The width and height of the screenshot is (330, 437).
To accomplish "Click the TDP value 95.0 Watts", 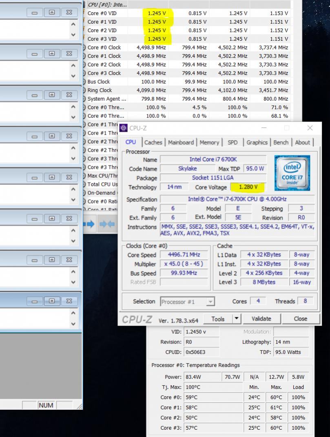I will [x=291, y=352].
